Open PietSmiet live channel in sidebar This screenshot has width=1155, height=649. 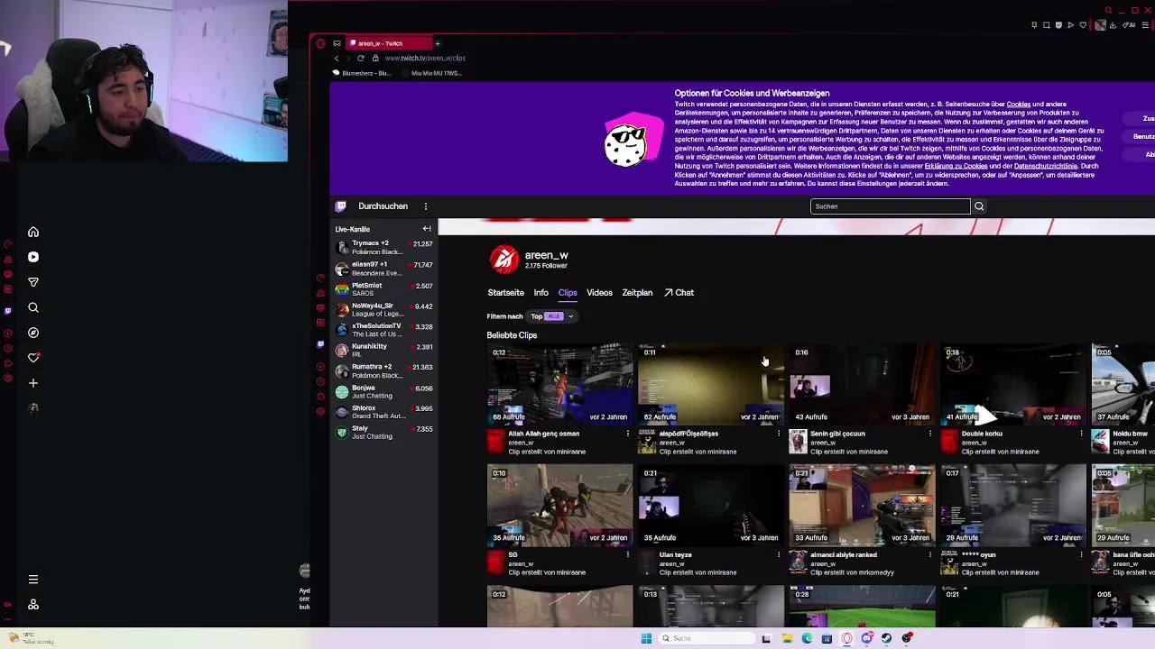pos(383,289)
